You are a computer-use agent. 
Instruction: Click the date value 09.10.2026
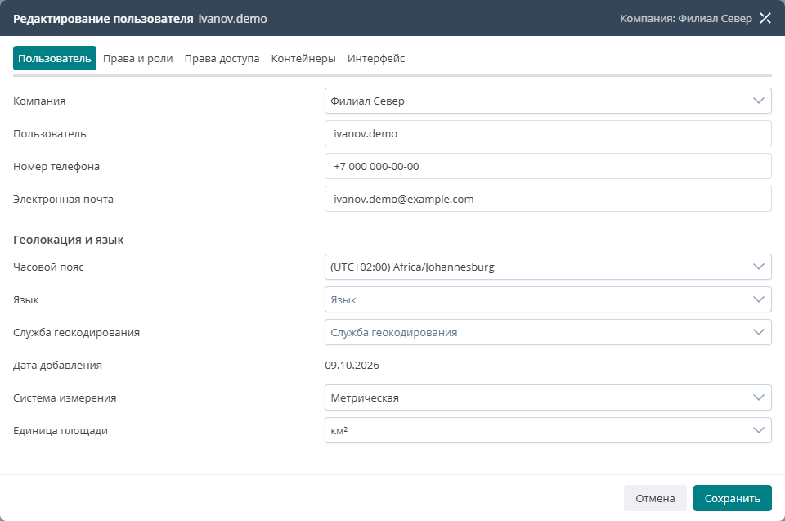352,366
